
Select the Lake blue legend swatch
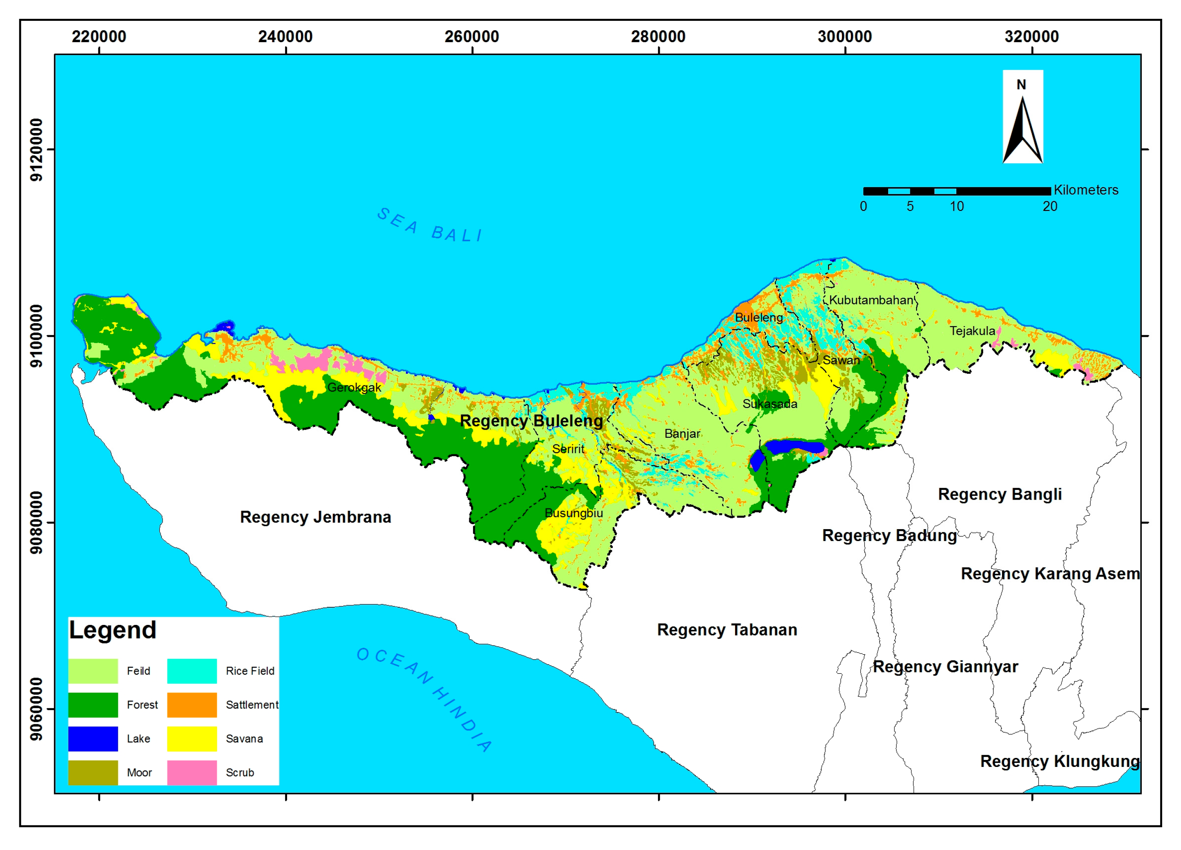[93, 738]
